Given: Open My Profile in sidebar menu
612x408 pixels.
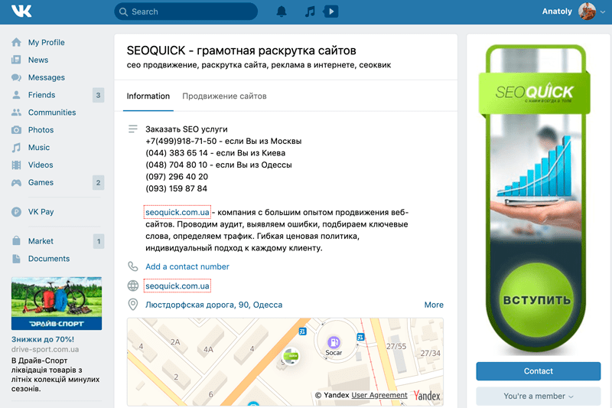Looking at the screenshot, I should point(46,42).
